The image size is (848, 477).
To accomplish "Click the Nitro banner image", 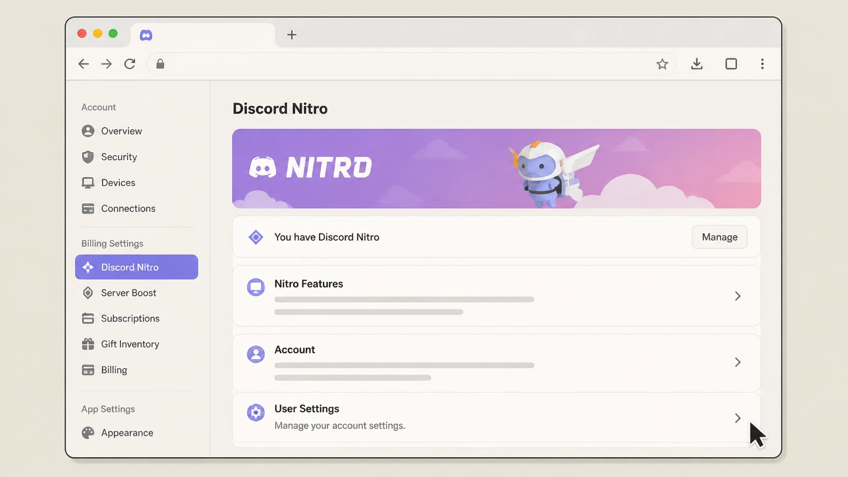I will (496, 168).
